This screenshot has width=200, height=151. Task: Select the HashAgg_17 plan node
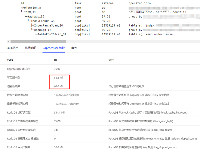[42, 30]
